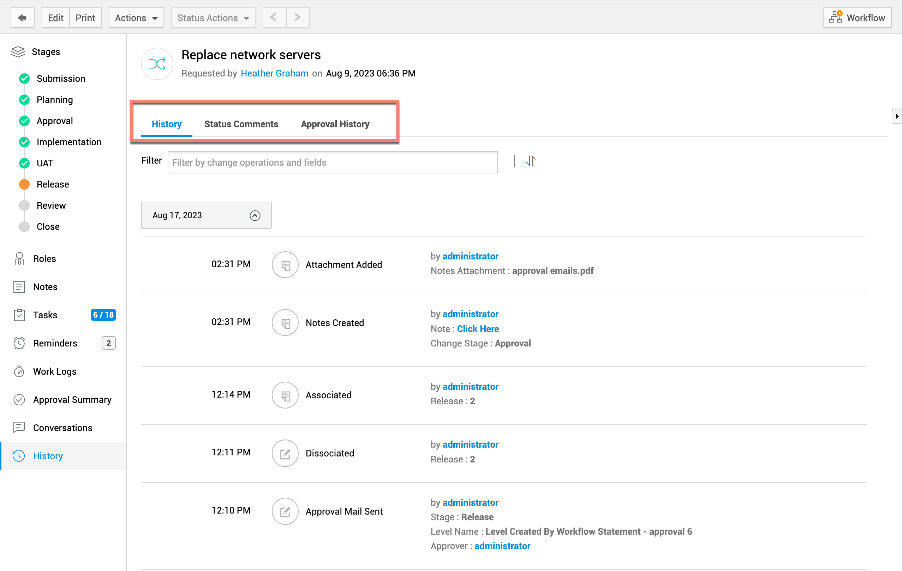903x571 pixels.
Task: Open the Workflow diagram button
Action: [856, 18]
